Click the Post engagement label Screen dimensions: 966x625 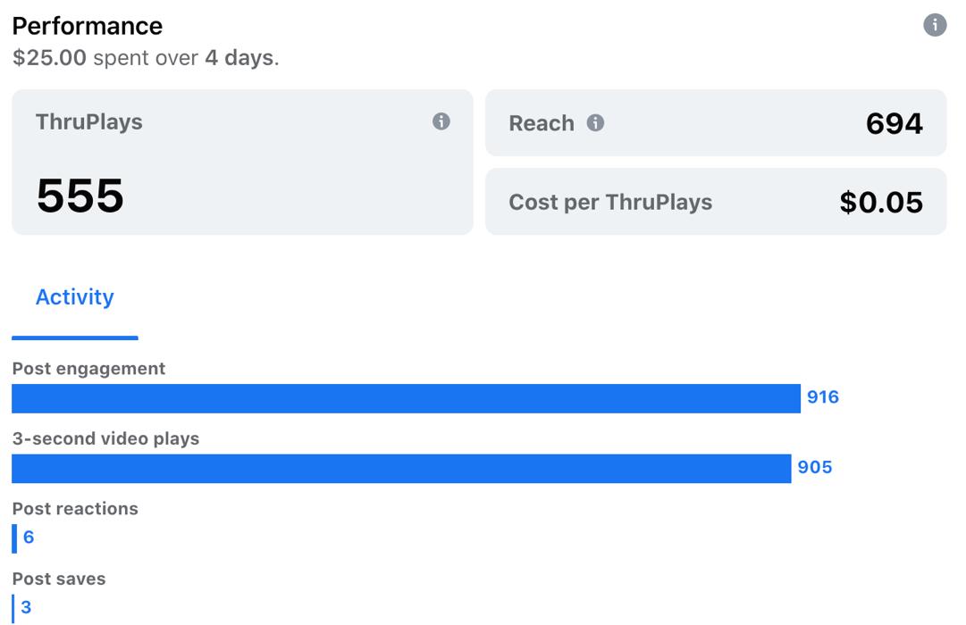pyautogui.click(x=88, y=368)
